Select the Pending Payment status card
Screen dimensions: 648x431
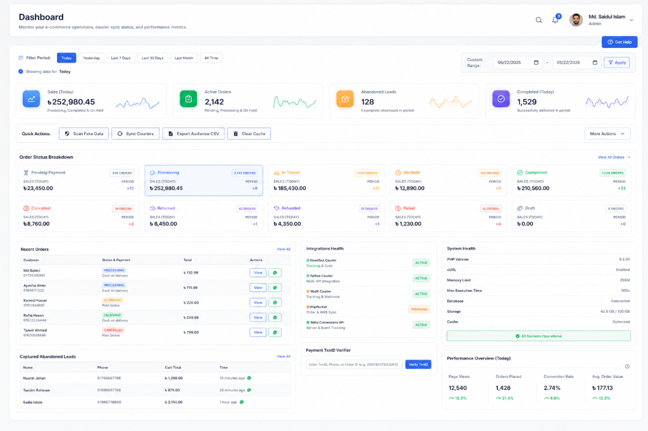(x=78, y=180)
